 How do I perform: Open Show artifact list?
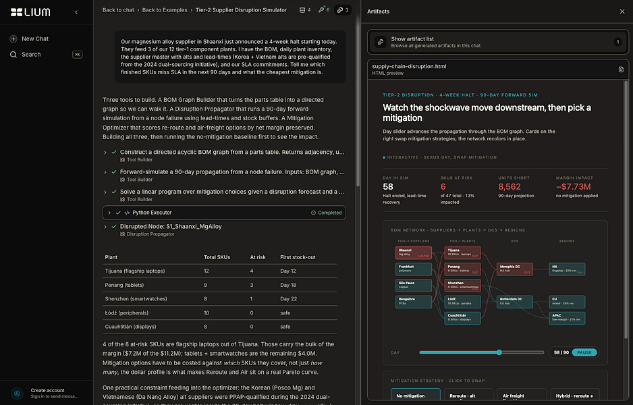tap(498, 42)
